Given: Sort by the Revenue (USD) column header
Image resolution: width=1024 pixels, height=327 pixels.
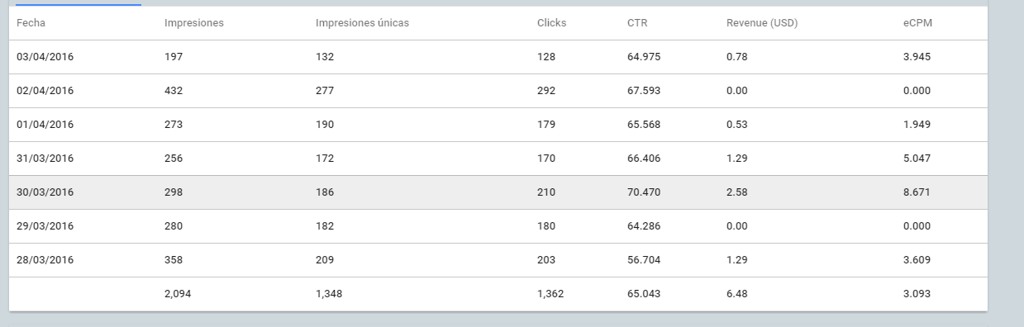Looking at the screenshot, I should (x=762, y=23).
